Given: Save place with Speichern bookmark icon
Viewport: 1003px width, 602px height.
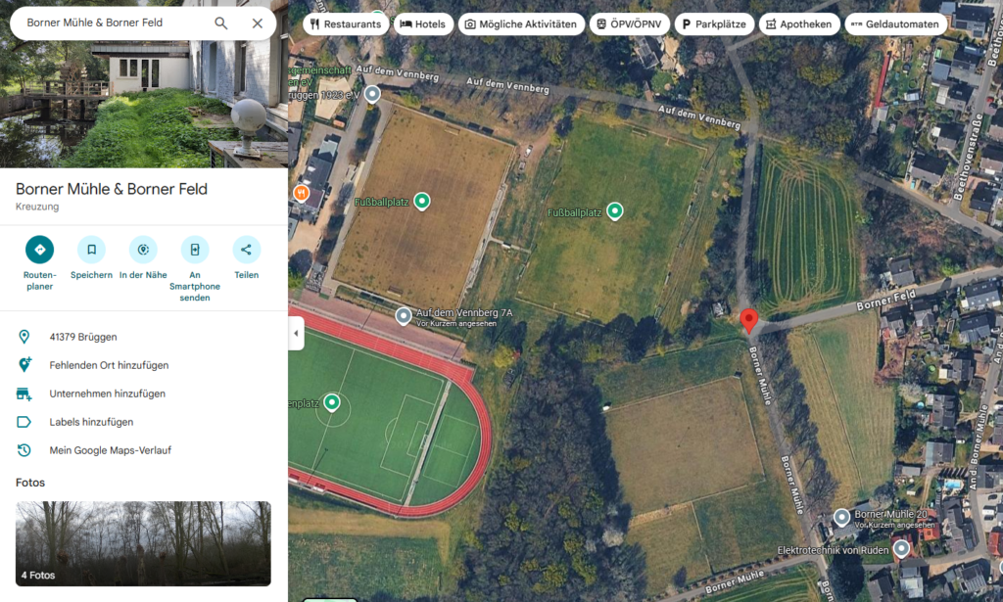Looking at the screenshot, I should click(91, 250).
